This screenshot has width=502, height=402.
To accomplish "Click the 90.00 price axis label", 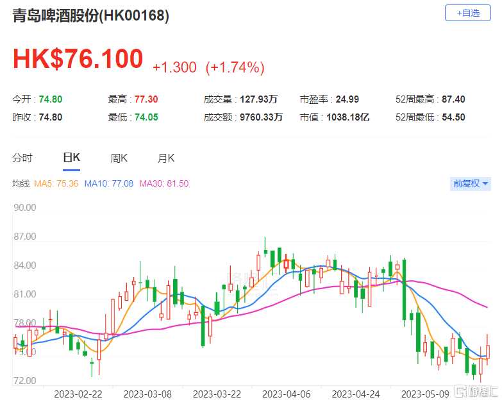I will 24,208.
